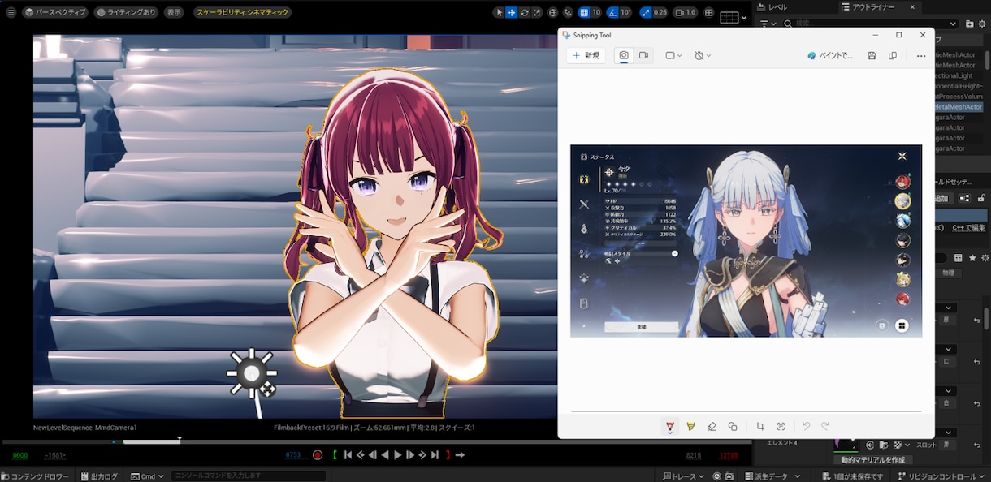Open the snip shape mode dropdown
The height and width of the screenshot is (482, 991).
coord(674,55)
